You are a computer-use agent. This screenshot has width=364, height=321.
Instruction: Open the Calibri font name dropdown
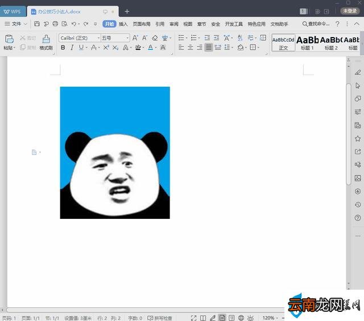[x=80, y=38]
